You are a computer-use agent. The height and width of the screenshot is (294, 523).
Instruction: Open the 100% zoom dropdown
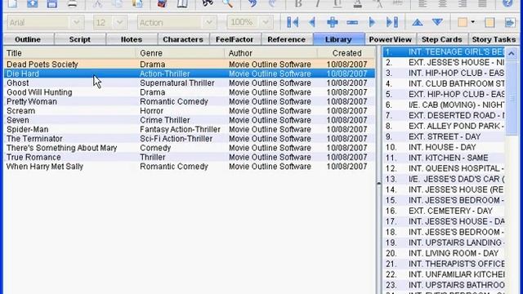pos(266,22)
